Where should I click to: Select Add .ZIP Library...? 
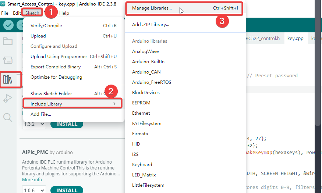click(x=185, y=25)
